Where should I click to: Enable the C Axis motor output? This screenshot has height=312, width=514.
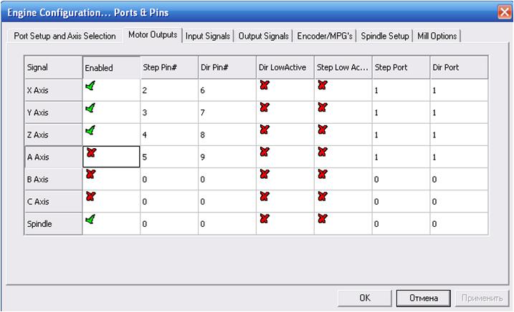tap(90, 197)
